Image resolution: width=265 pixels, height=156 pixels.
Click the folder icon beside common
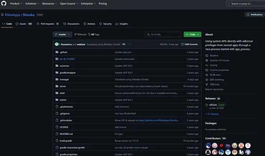click(x=57, y=66)
